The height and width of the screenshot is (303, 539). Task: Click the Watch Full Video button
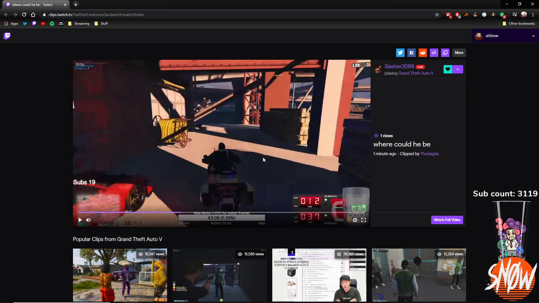447,220
